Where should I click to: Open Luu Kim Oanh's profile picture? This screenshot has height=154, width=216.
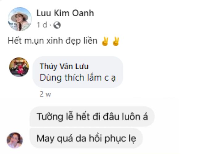click(x=20, y=19)
